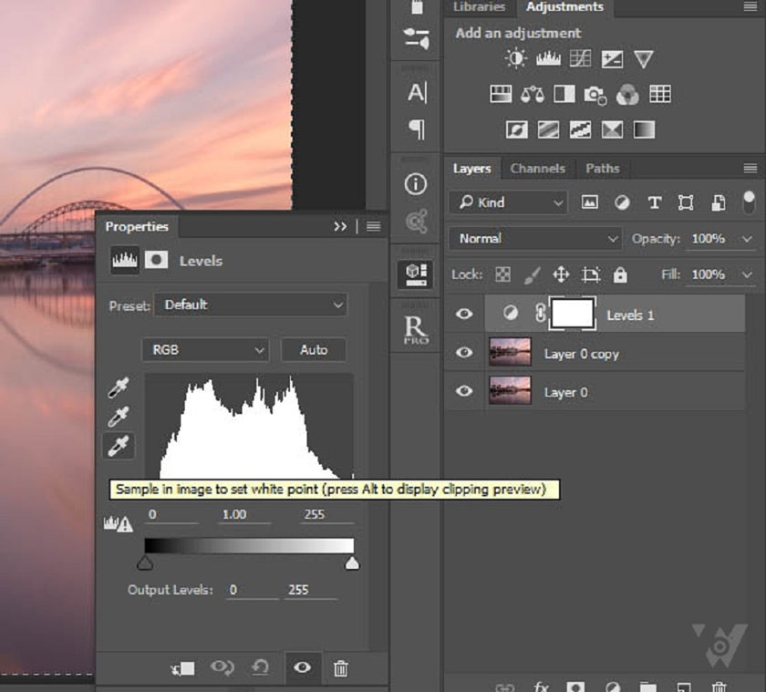This screenshot has width=766, height=692.
Task: Select the white point eyedropper
Action: click(x=119, y=446)
